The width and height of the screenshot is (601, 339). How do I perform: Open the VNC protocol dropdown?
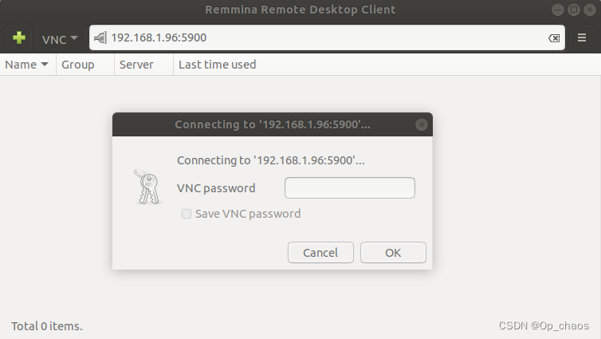(x=60, y=38)
